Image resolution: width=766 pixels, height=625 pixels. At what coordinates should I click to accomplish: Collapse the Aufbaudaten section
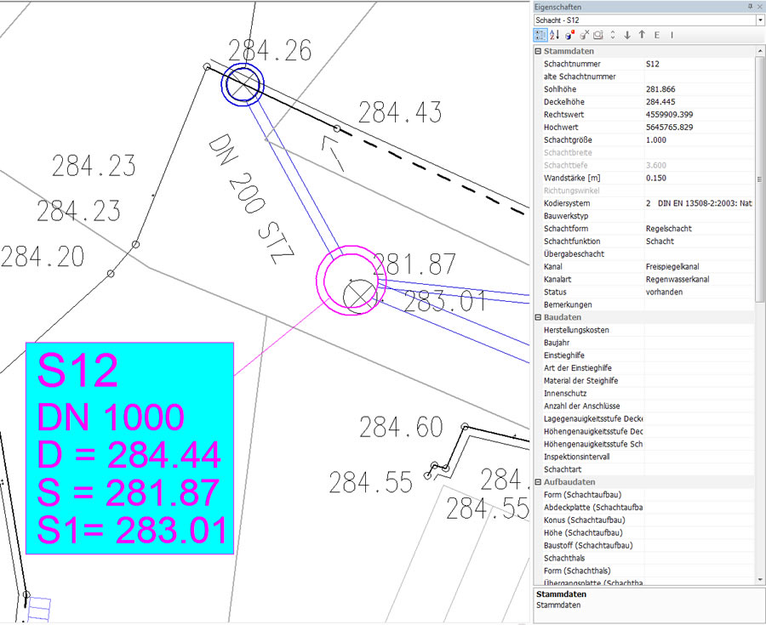point(538,482)
